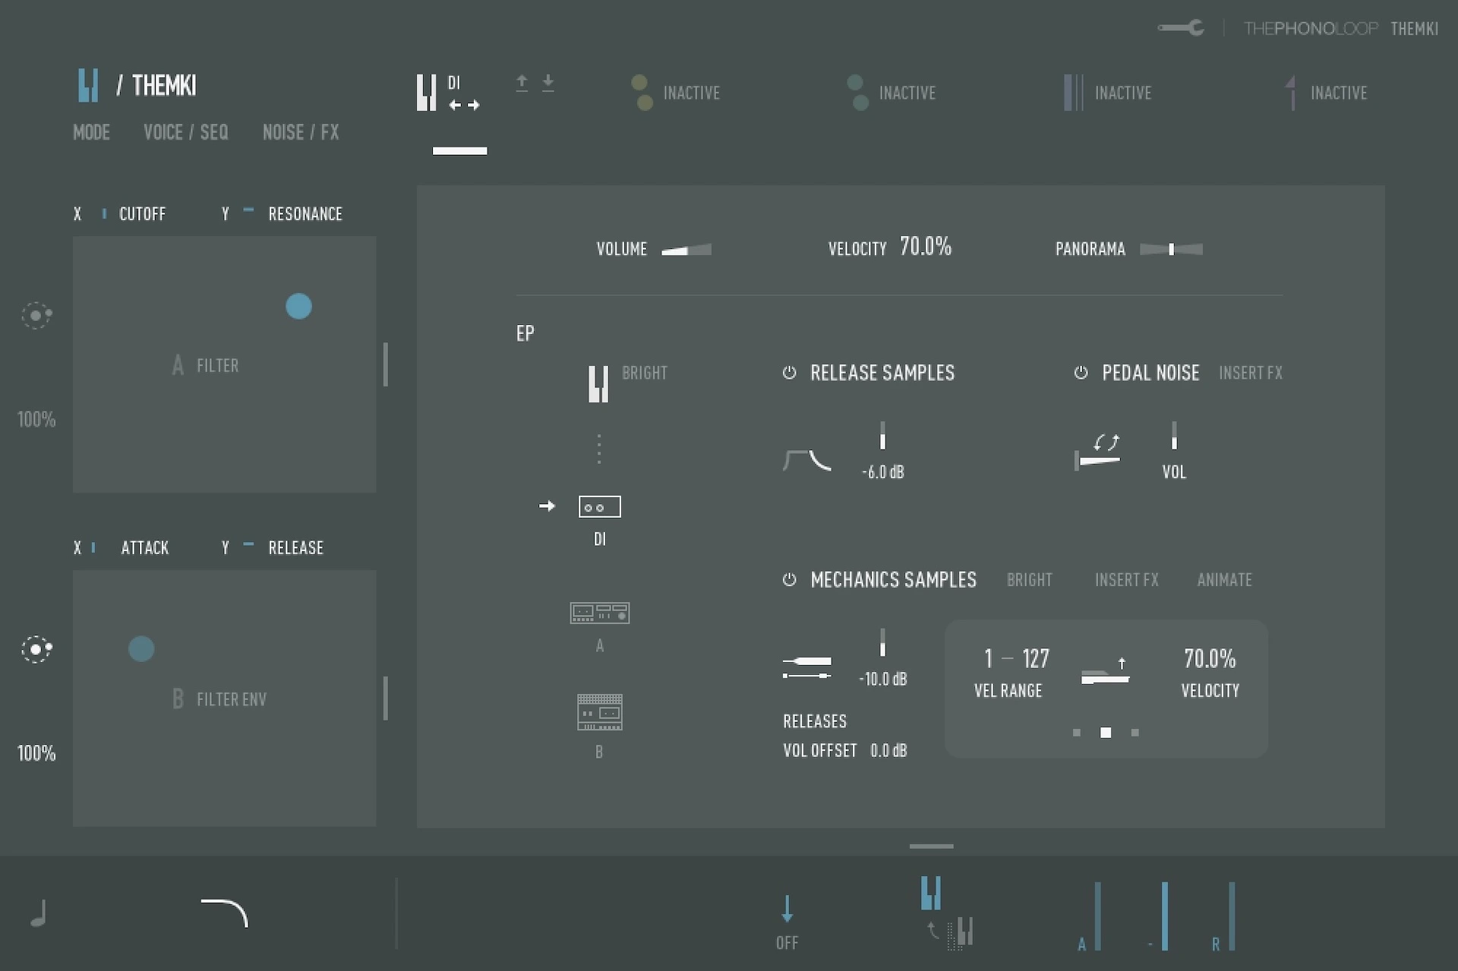The height and width of the screenshot is (971, 1458).
Task: Open the VOICE / SEQ tab
Action: (185, 132)
